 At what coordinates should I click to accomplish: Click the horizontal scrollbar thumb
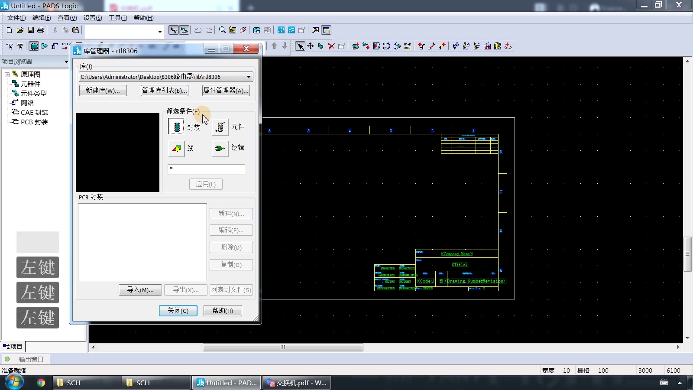(x=283, y=347)
